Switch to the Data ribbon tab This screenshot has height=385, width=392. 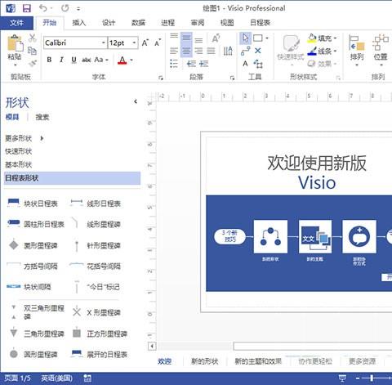point(138,23)
